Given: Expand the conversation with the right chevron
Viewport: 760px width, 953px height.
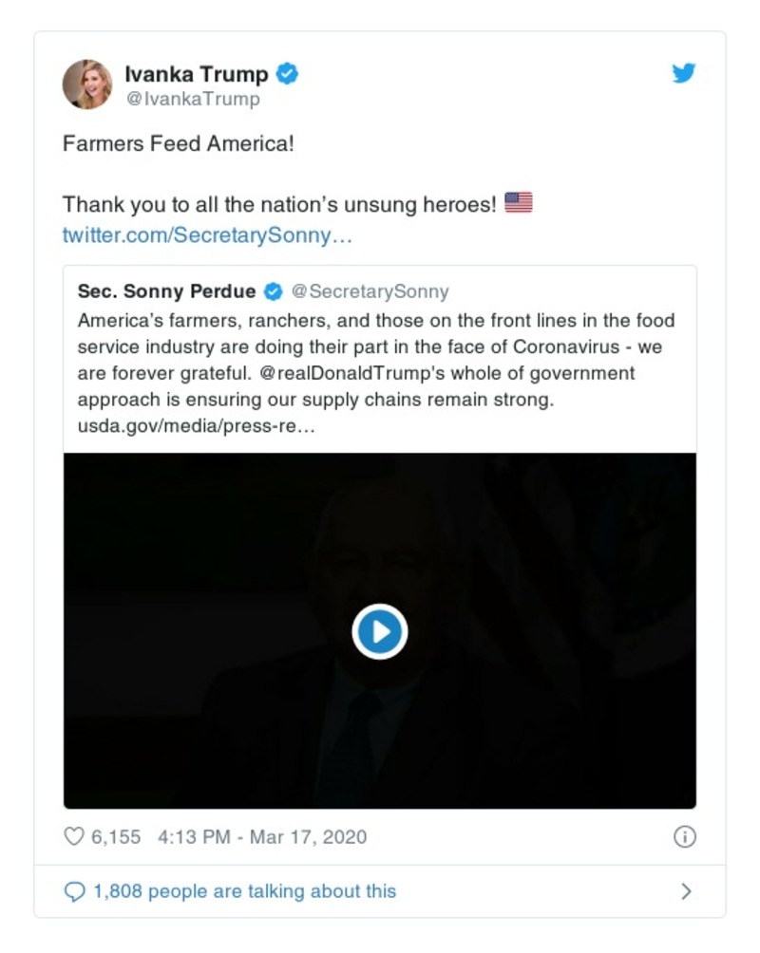Looking at the screenshot, I should pos(686,892).
